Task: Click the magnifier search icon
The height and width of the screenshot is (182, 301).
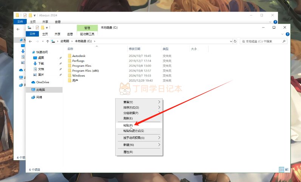Action: coord(284,41)
